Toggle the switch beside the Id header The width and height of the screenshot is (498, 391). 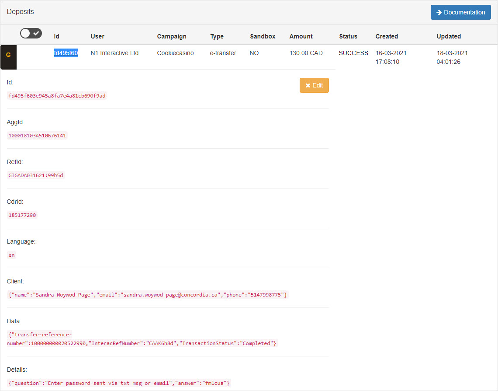(x=31, y=33)
